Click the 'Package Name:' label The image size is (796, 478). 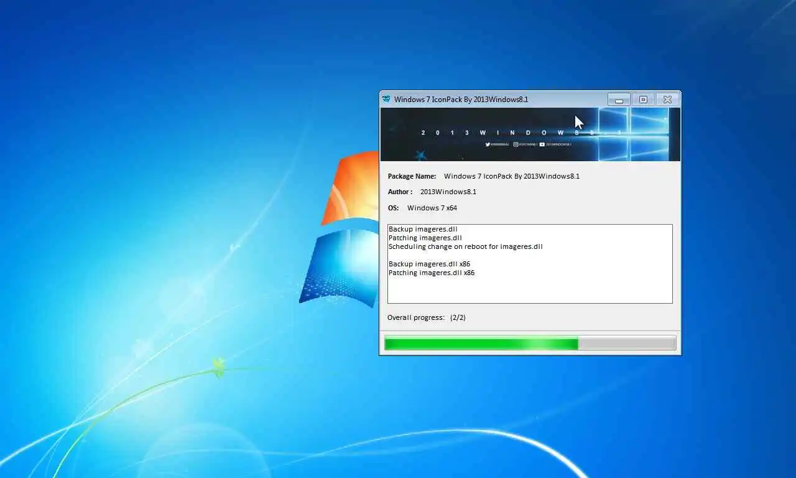click(412, 176)
